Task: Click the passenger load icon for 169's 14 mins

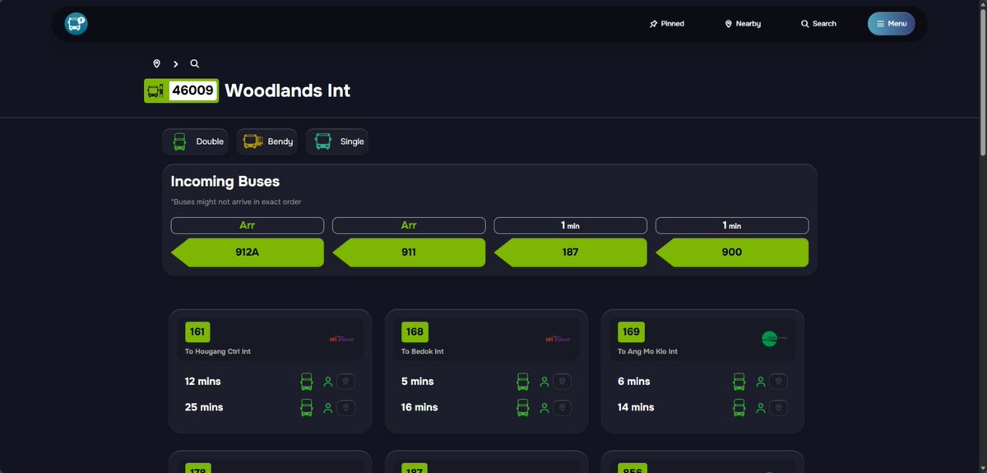Action: (760, 408)
